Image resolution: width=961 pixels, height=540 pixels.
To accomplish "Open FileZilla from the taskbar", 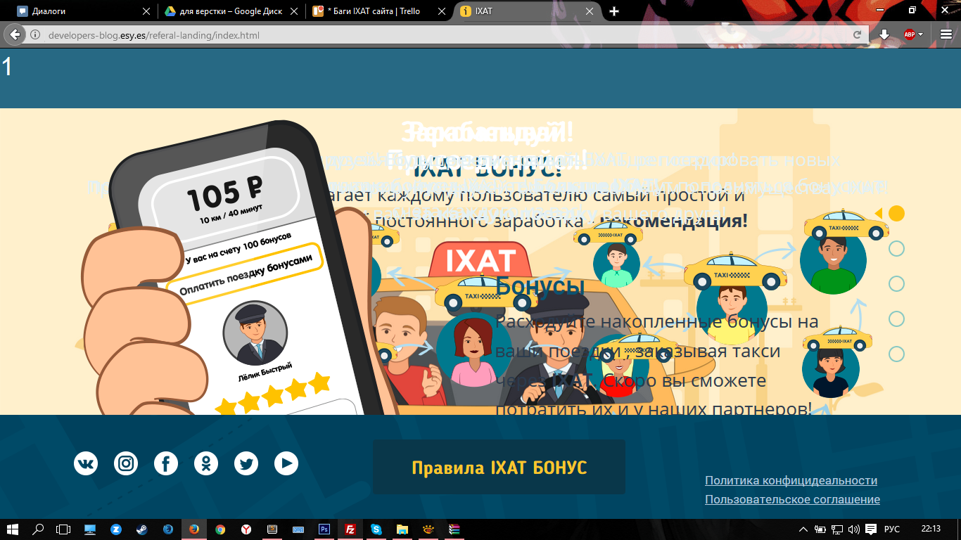I will [350, 529].
